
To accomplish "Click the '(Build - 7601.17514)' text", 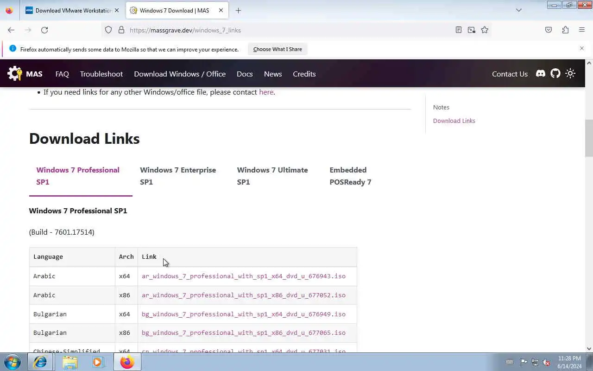I will coord(62,232).
